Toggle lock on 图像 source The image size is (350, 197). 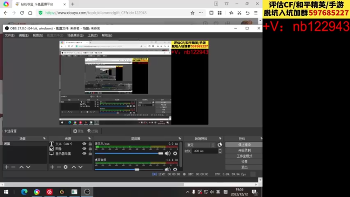pos(90,149)
